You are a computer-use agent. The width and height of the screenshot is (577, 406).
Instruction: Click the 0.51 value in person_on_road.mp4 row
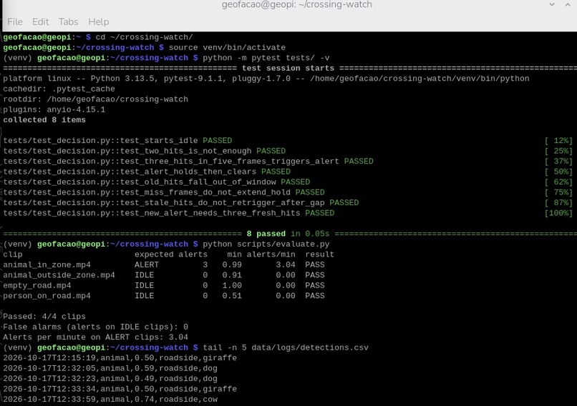232,296
